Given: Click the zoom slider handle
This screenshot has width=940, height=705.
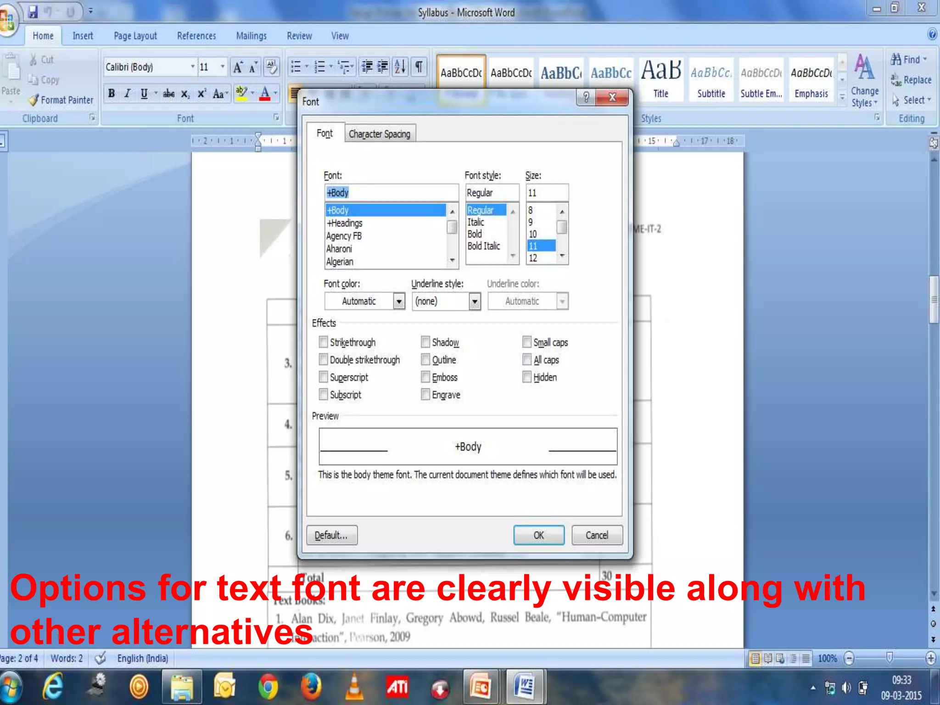Looking at the screenshot, I should 889,657.
